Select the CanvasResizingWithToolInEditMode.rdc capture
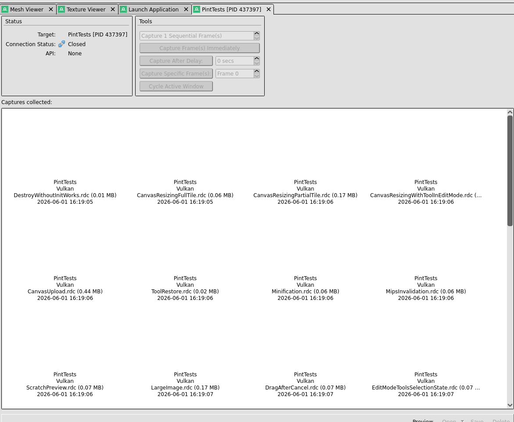Viewport: 514px width, 422px height. (426, 192)
